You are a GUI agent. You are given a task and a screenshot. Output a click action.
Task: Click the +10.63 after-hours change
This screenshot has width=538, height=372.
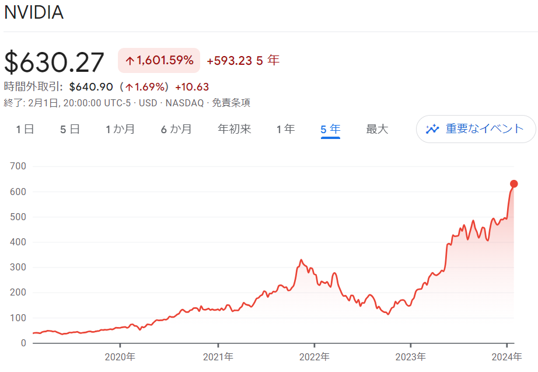[x=192, y=86]
